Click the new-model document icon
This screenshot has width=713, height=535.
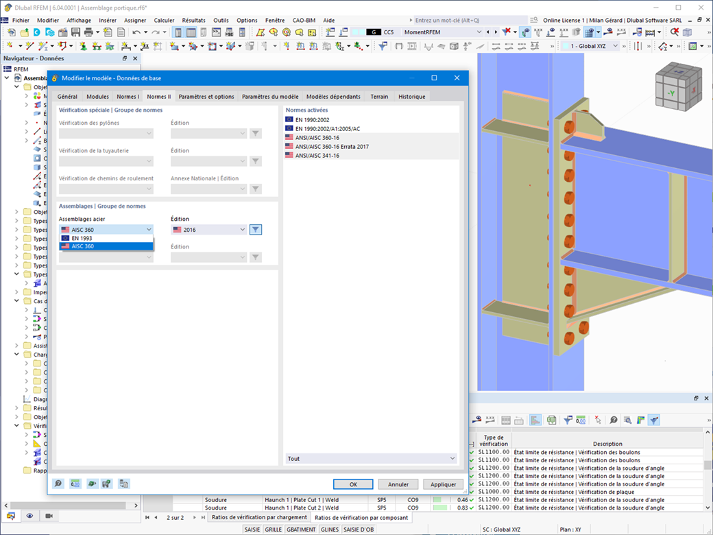(x=12, y=32)
